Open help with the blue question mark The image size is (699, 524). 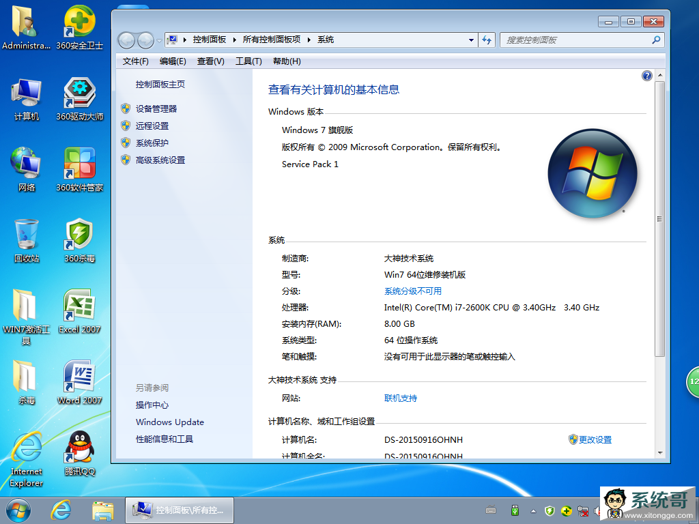pyautogui.click(x=647, y=76)
